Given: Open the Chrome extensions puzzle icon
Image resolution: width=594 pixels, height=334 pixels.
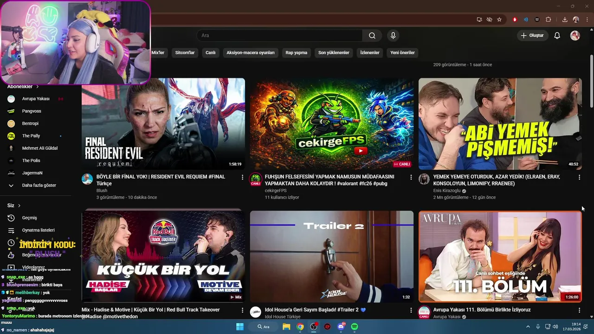Looking at the screenshot, I should click(x=549, y=19).
